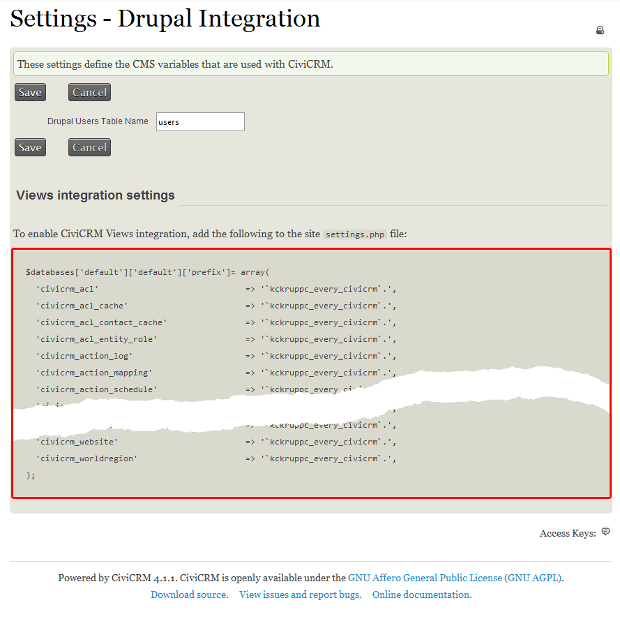Click the printer icon near the page title

point(600,31)
